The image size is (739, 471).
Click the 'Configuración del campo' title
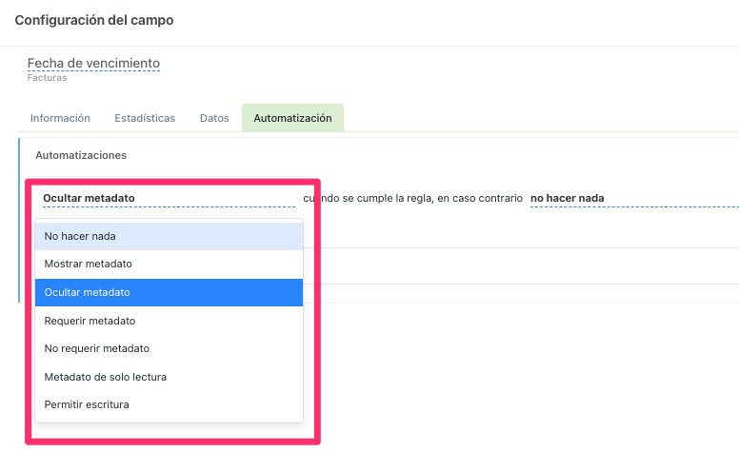pyautogui.click(x=94, y=20)
